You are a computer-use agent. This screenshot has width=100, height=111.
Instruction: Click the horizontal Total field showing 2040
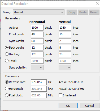point(37,61)
